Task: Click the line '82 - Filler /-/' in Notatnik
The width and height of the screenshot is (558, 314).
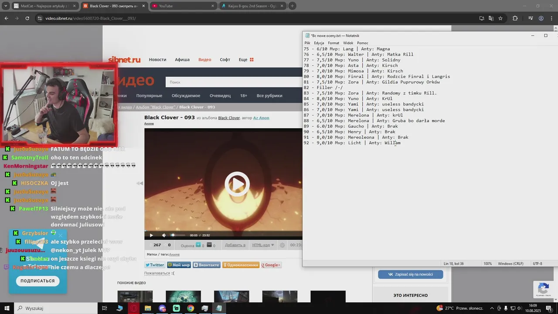Action: click(323, 88)
